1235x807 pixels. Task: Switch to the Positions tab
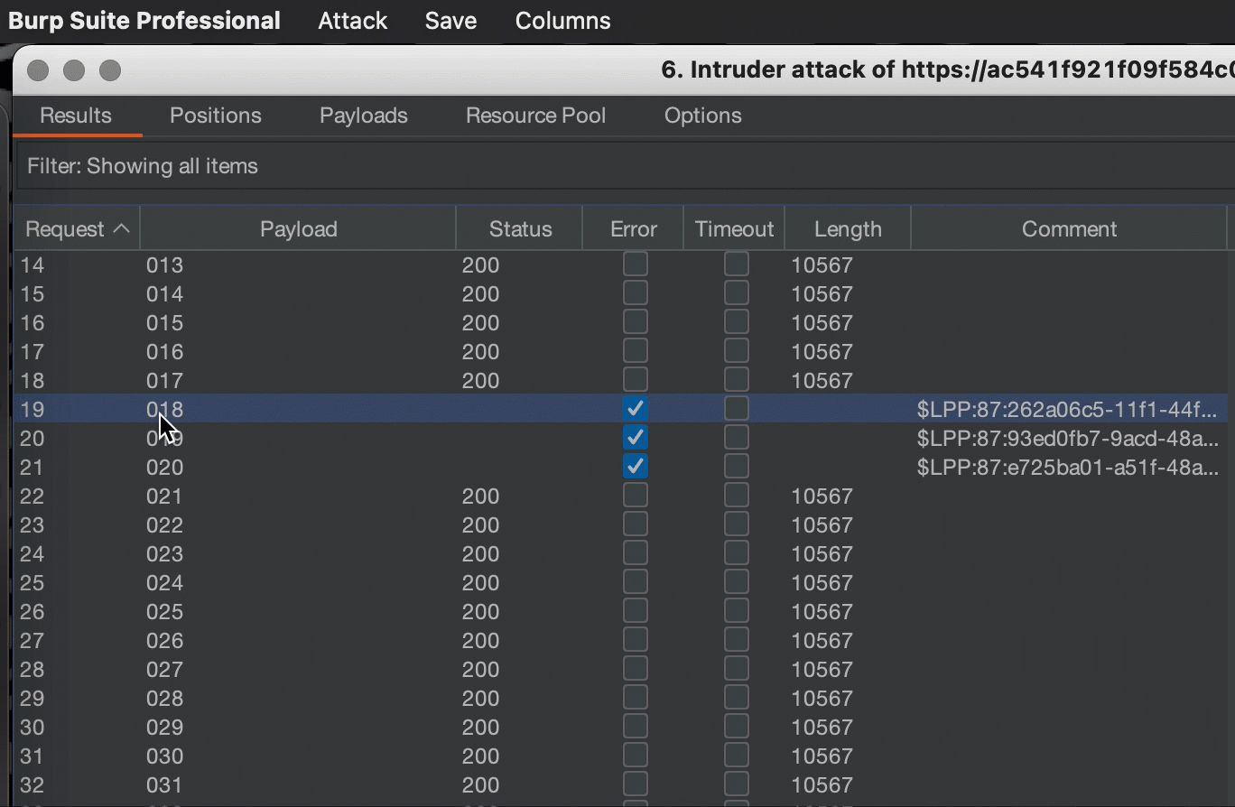pos(216,116)
